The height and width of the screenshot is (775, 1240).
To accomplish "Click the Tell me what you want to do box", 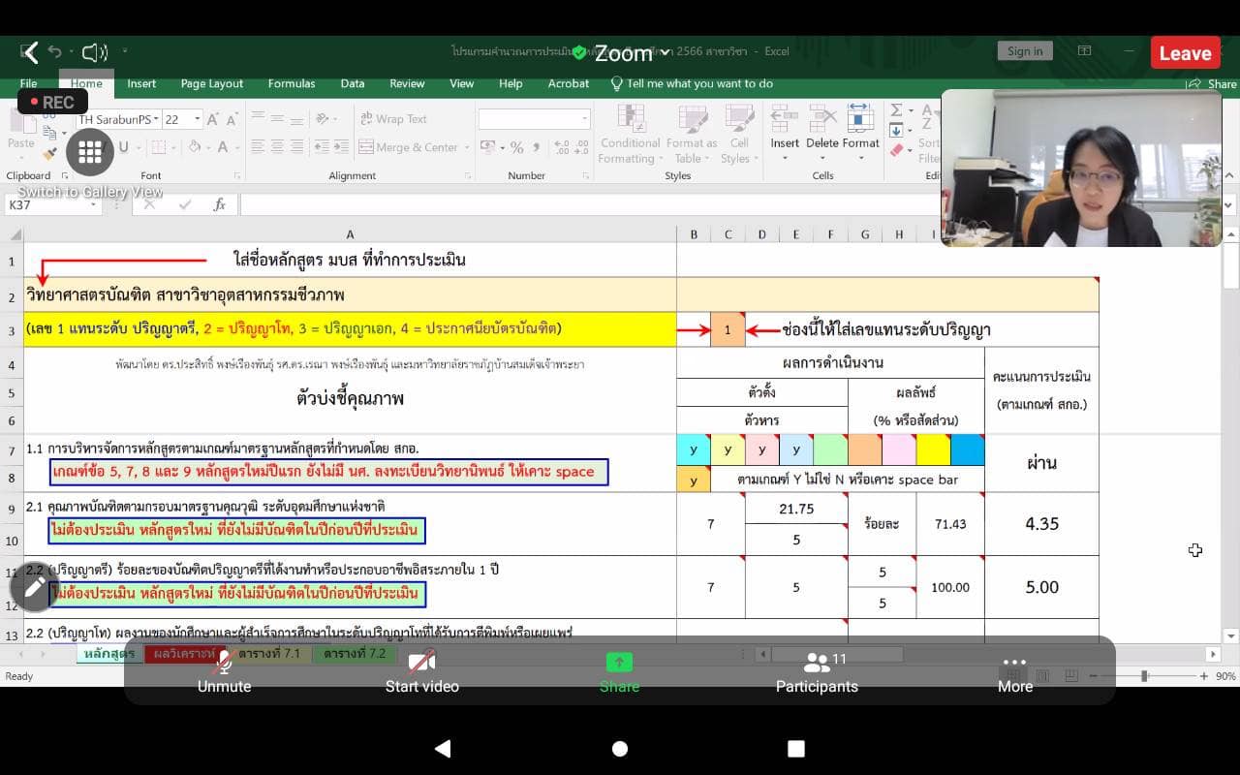I will pyautogui.click(x=692, y=83).
